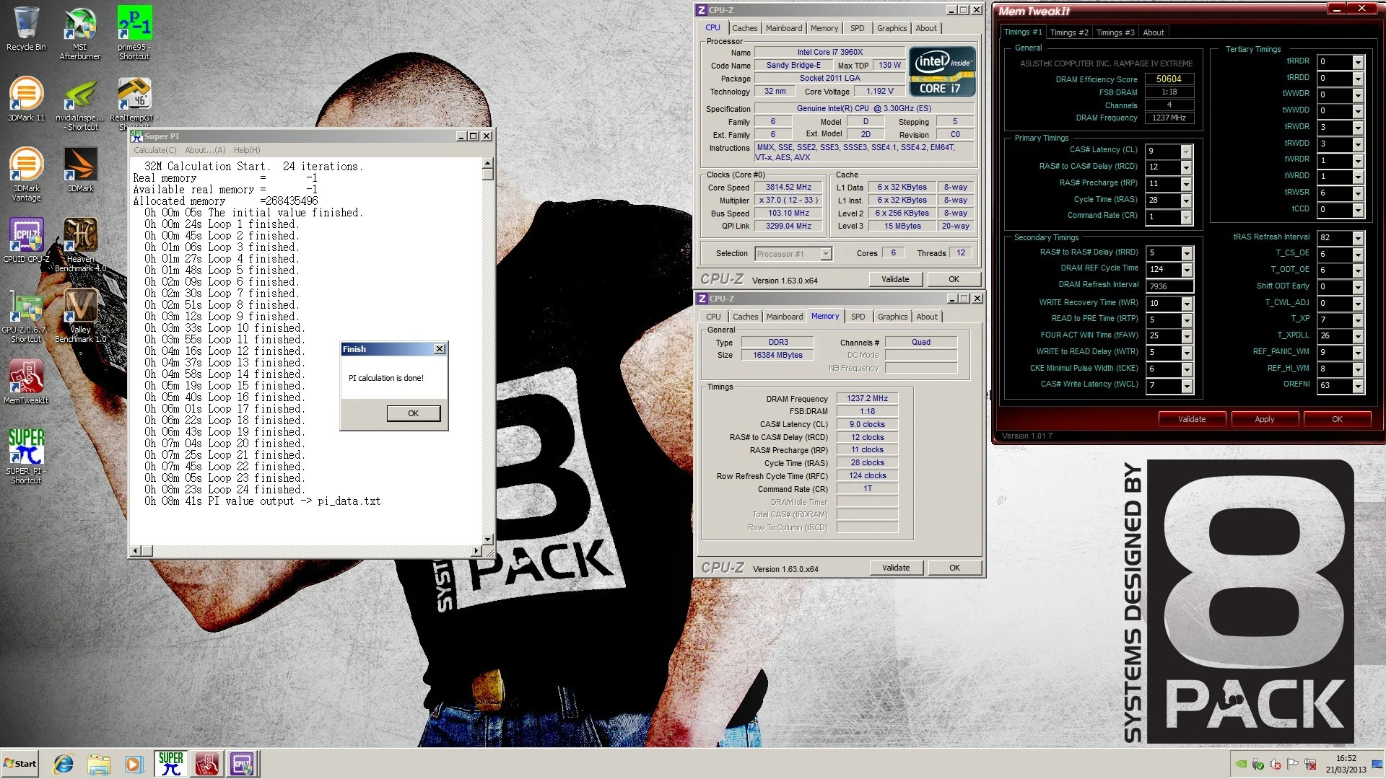Open the Windows Start menu
The height and width of the screenshot is (779, 1386).
[x=20, y=764]
